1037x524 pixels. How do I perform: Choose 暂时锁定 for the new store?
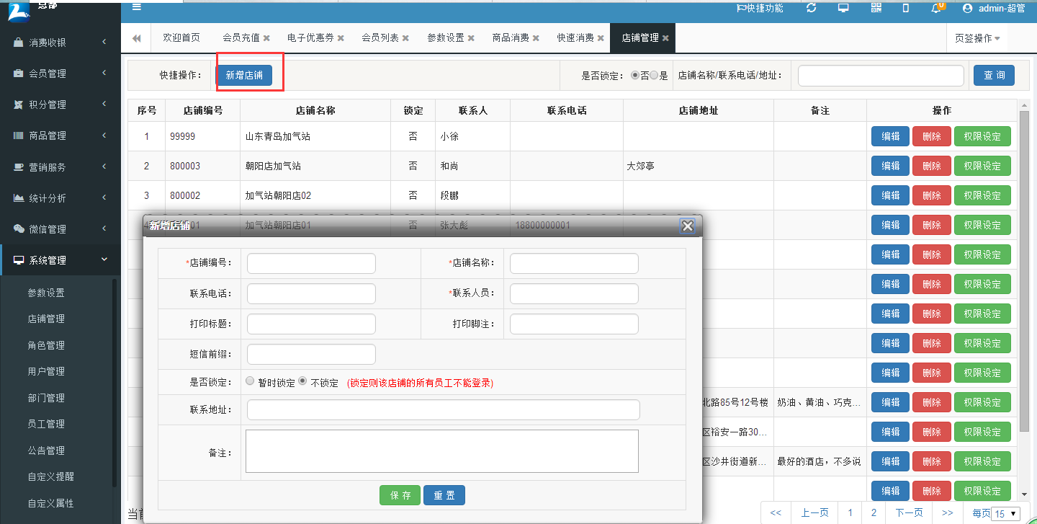coord(250,382)
